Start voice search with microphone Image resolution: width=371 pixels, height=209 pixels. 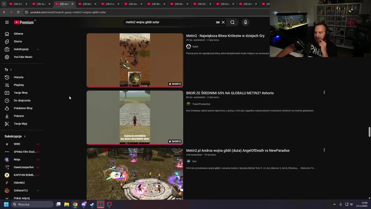point(245,22)
